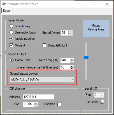Increase keyer speed with the up arrow

(x=70, y=32)
